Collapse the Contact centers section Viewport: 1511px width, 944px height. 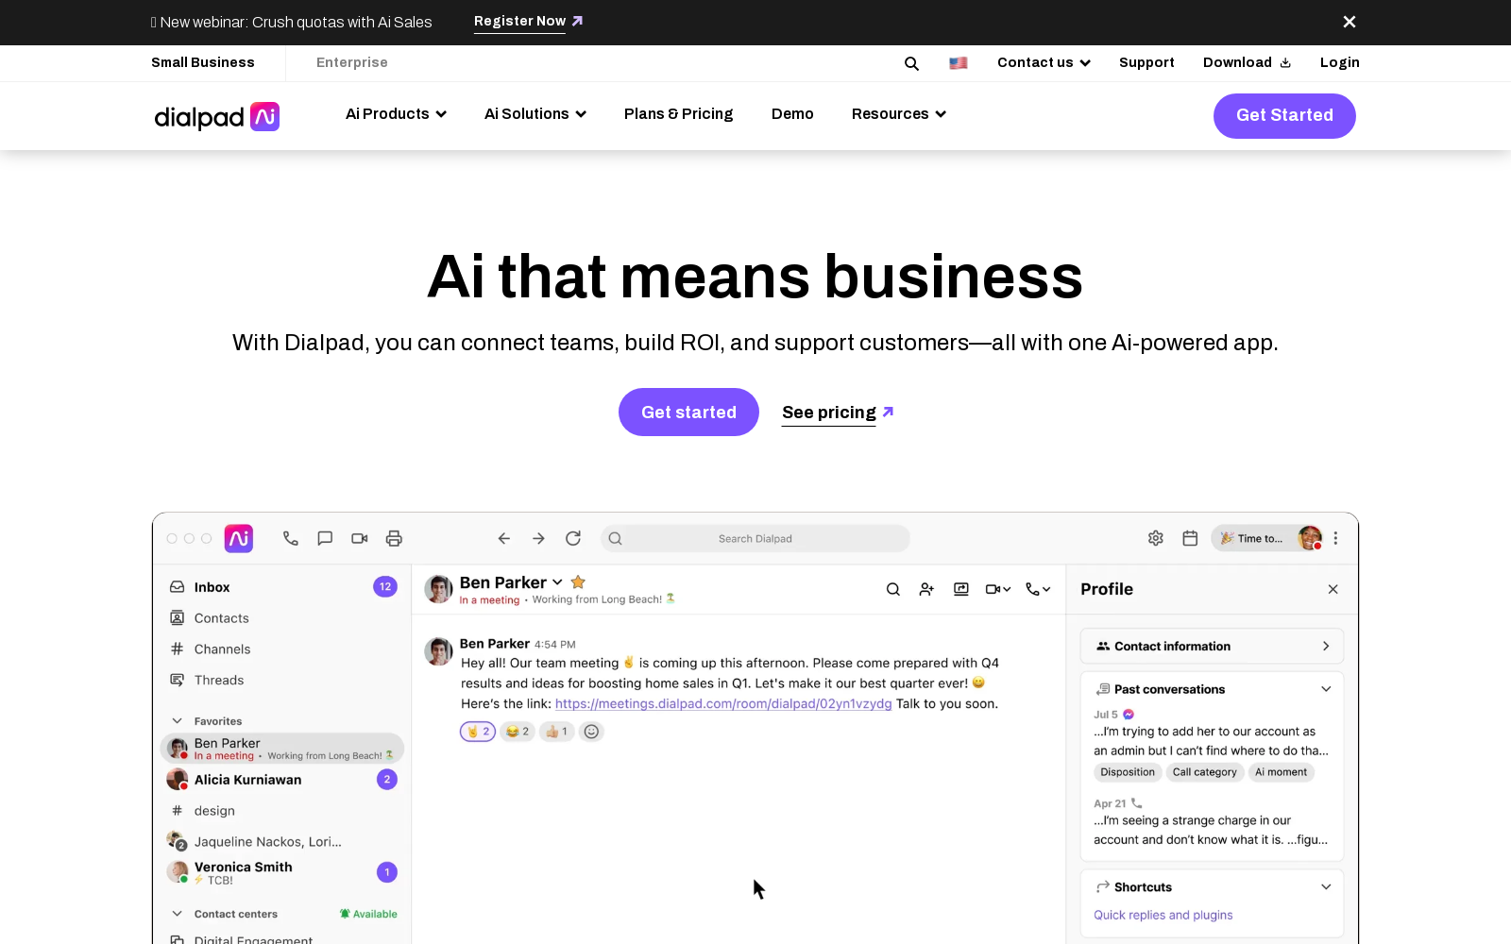pos(177,914)
